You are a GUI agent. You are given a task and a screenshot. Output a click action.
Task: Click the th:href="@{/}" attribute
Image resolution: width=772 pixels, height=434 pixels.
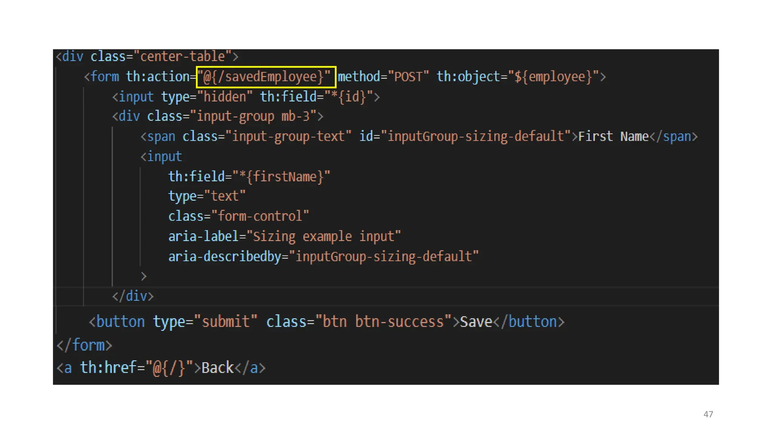click(x=136, y=368)
